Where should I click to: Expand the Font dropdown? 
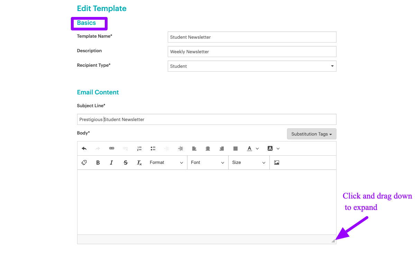pyautogui.click(x=207, y=163)
